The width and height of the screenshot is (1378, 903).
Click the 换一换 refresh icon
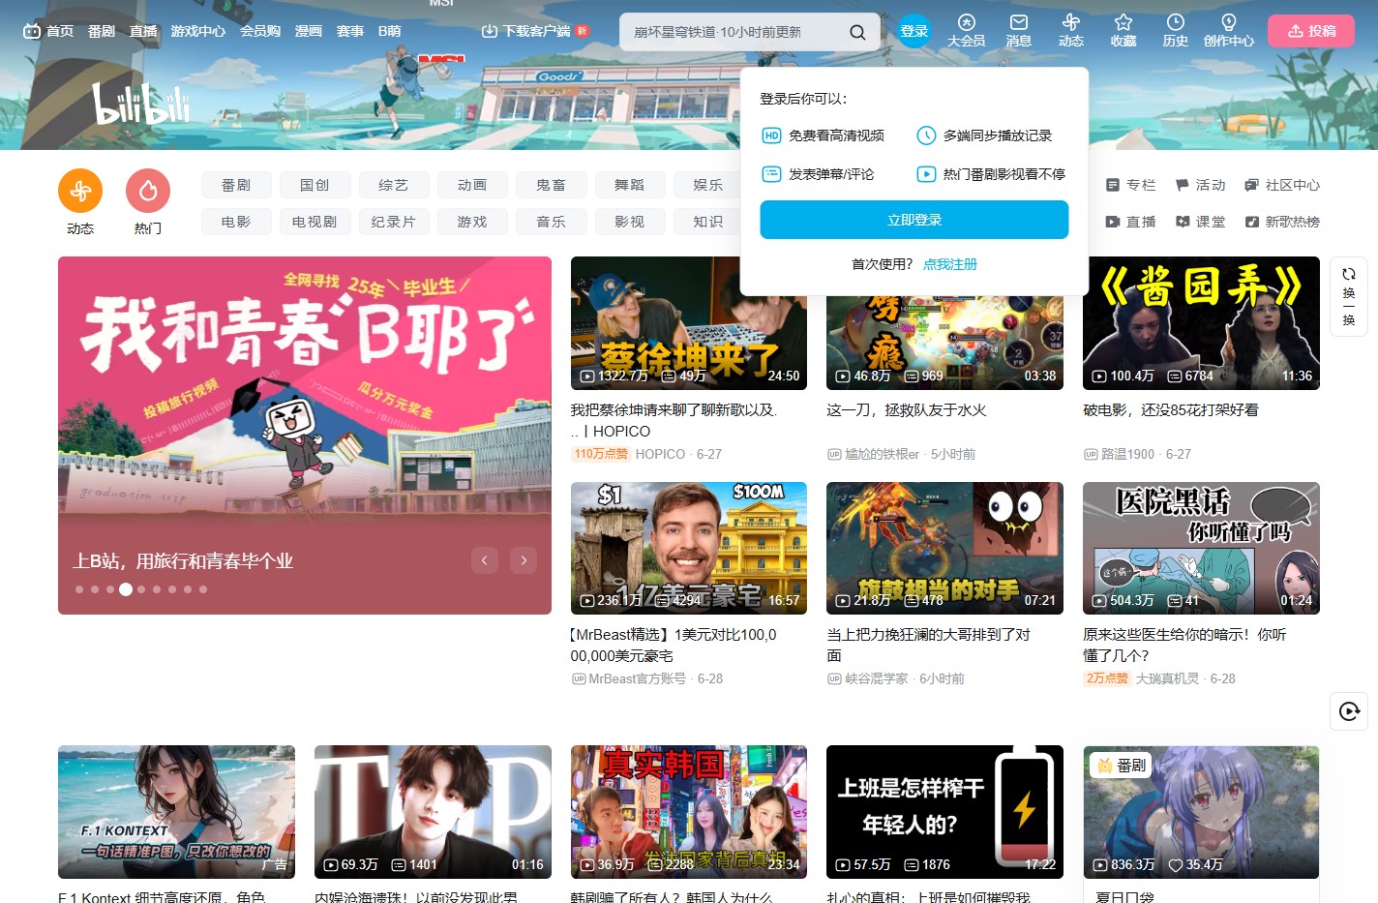point(1348,296)
